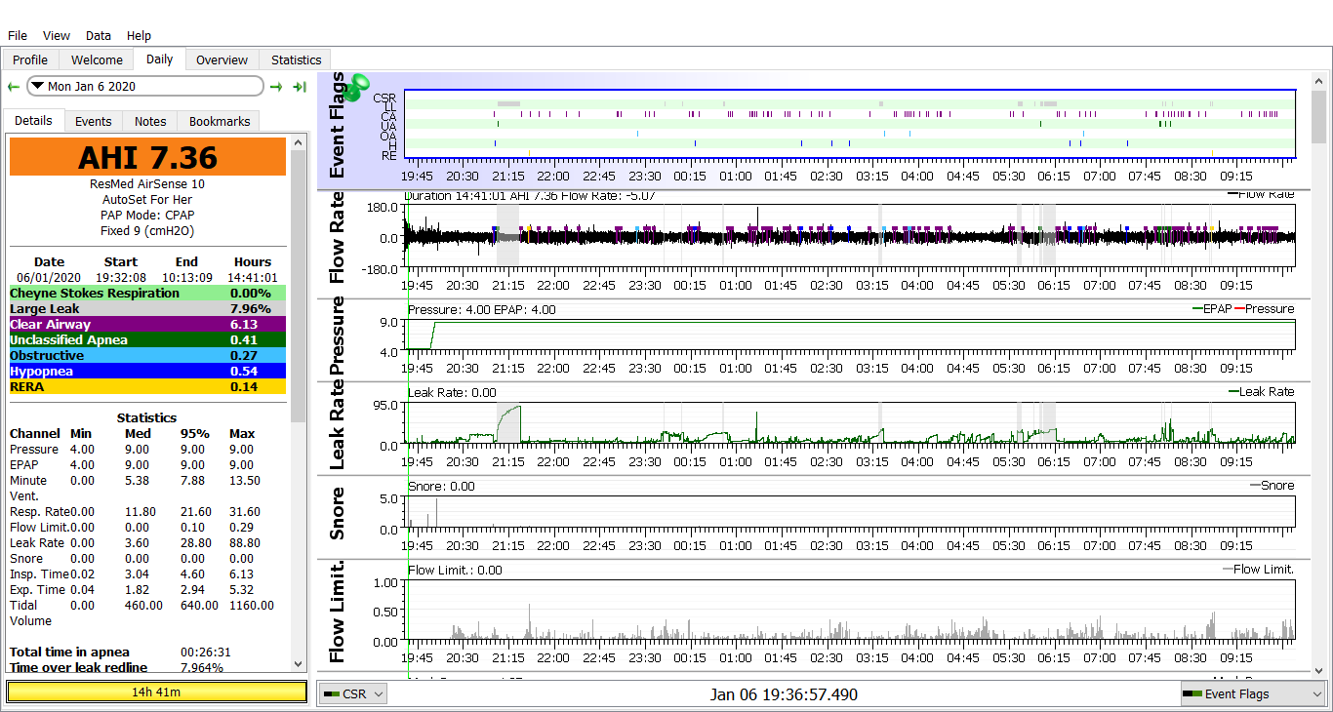Open the Notes sub-tab
Viewport: 1333px width, 712px height.
tap(150, 121)
